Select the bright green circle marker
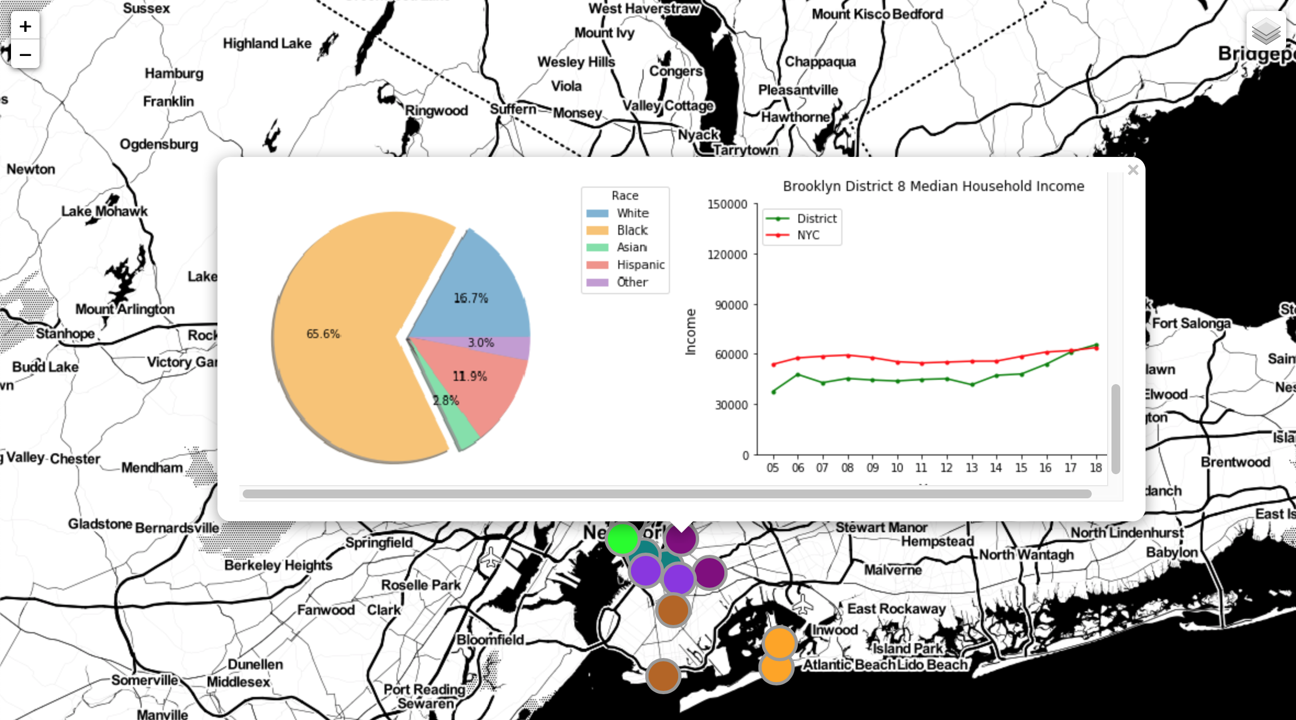 coord(623,539)
